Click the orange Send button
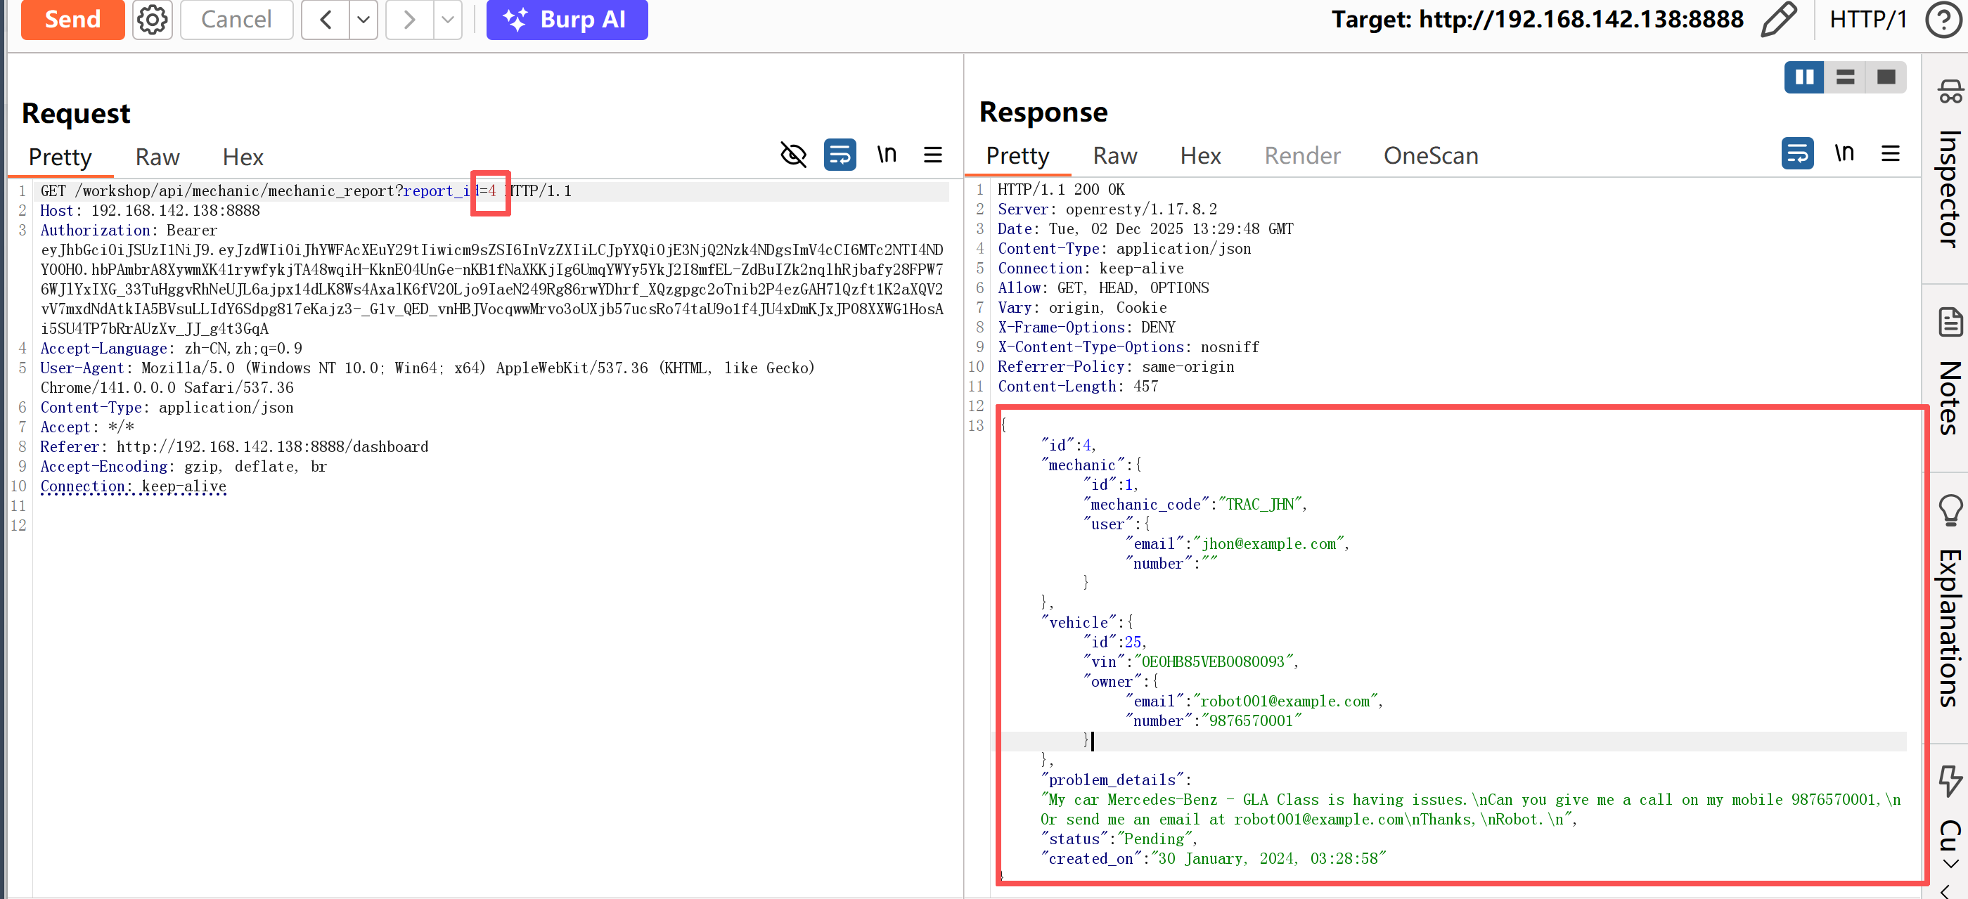 (x=72, y=20)
